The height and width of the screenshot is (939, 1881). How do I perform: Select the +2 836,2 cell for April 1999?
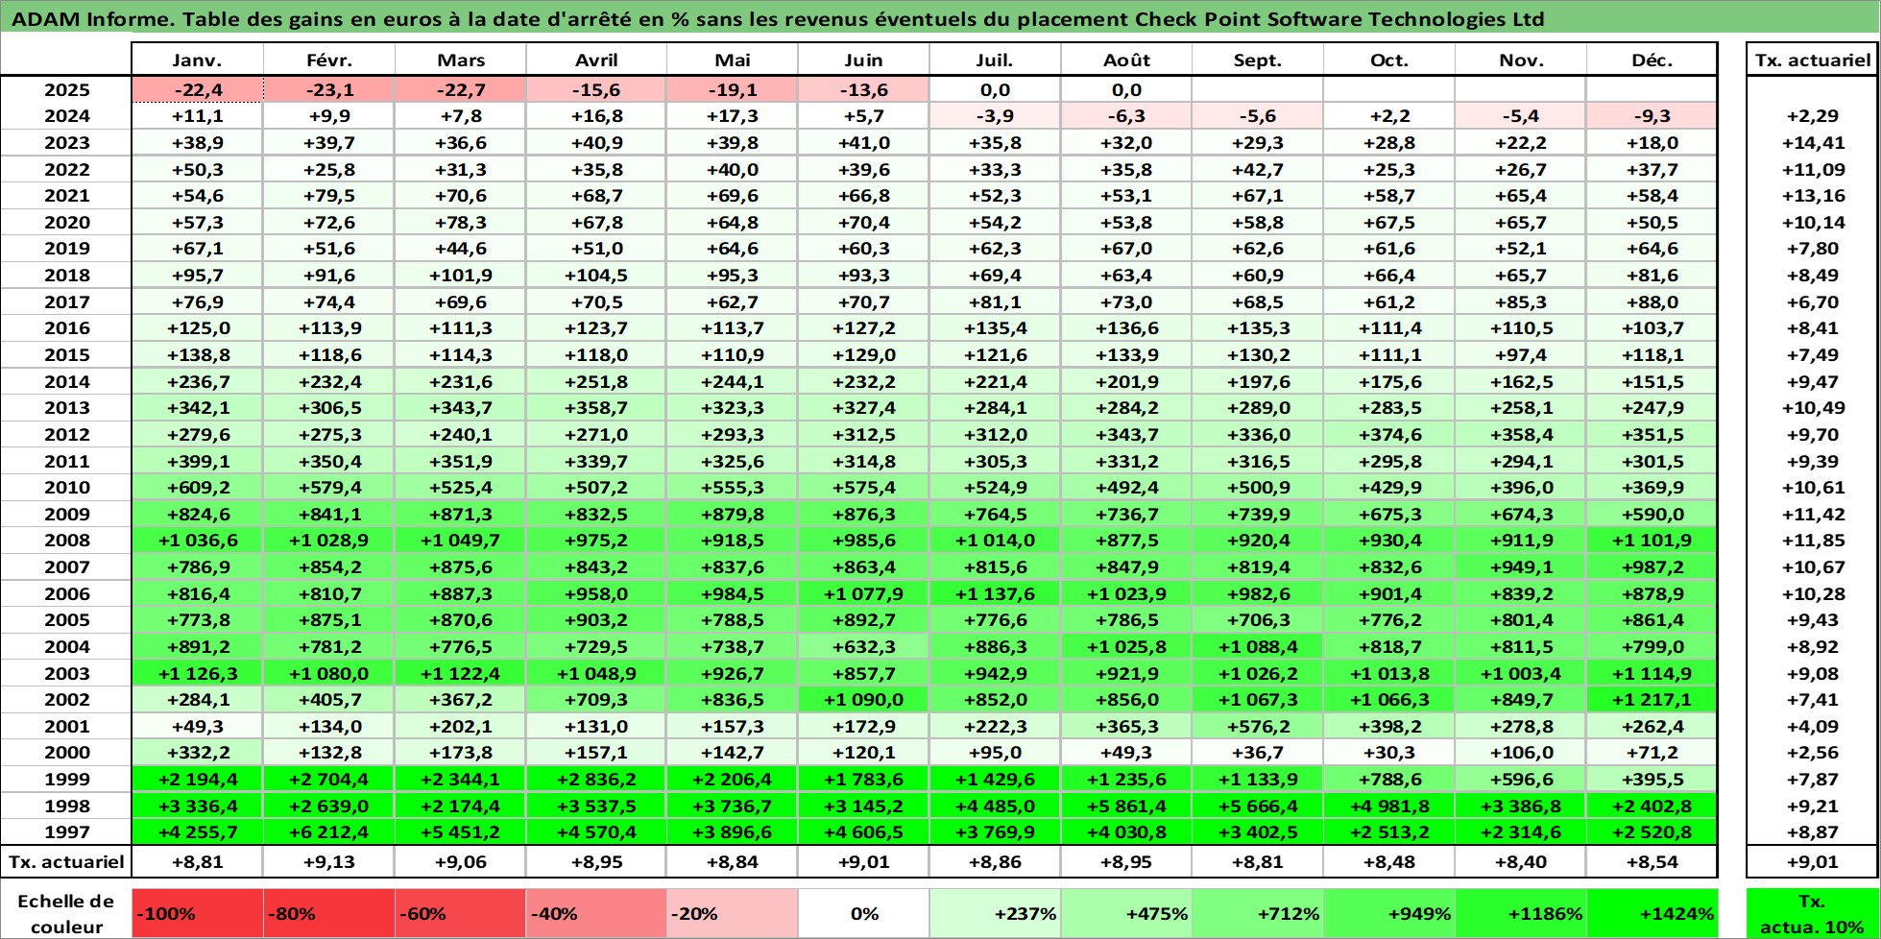596,780
